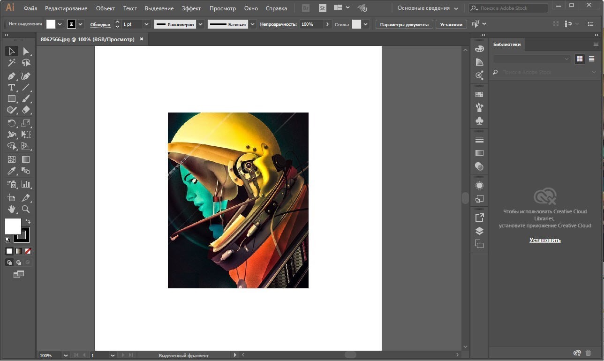Select the Free Transform tool
This screenshot has height=361, width=604.
26,135
